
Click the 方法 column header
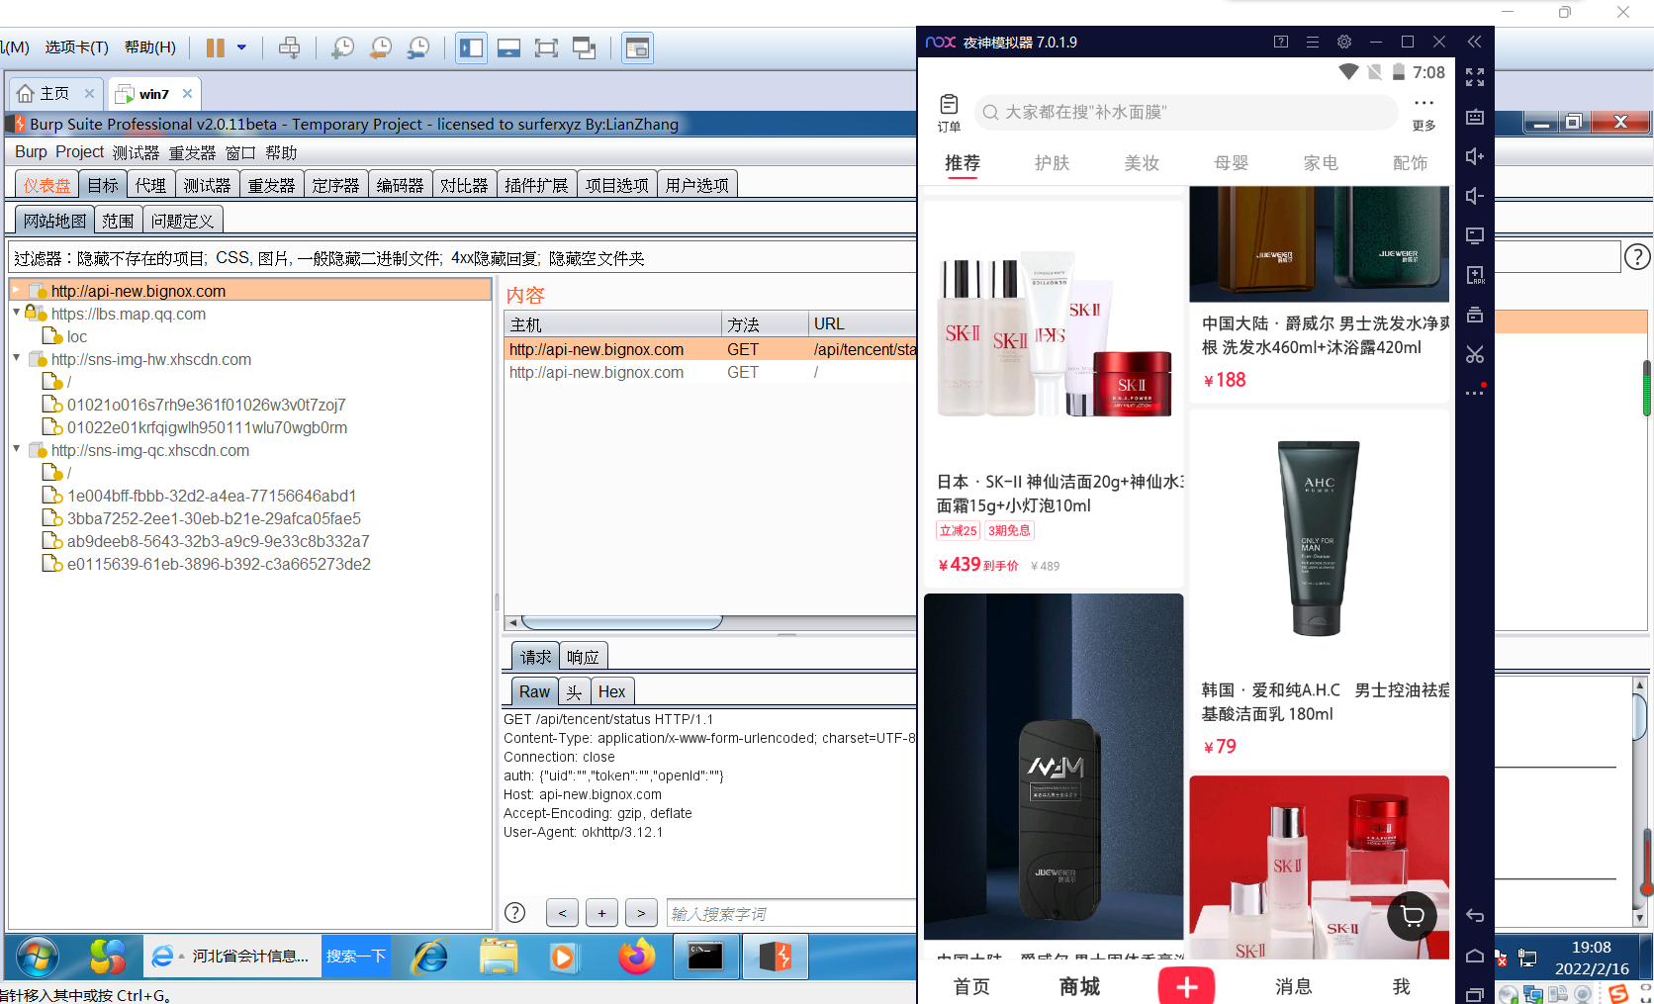coord(763,324)
